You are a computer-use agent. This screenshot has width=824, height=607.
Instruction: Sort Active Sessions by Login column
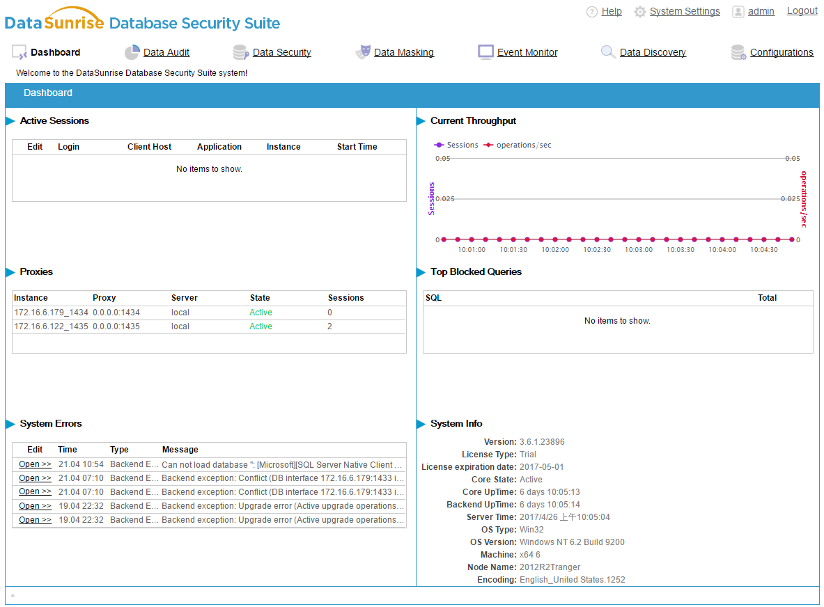(x=68, y=146)
